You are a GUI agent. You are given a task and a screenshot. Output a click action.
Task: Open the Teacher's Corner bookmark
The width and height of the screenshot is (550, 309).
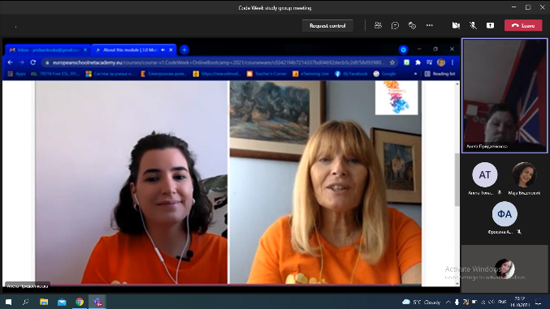266,74
